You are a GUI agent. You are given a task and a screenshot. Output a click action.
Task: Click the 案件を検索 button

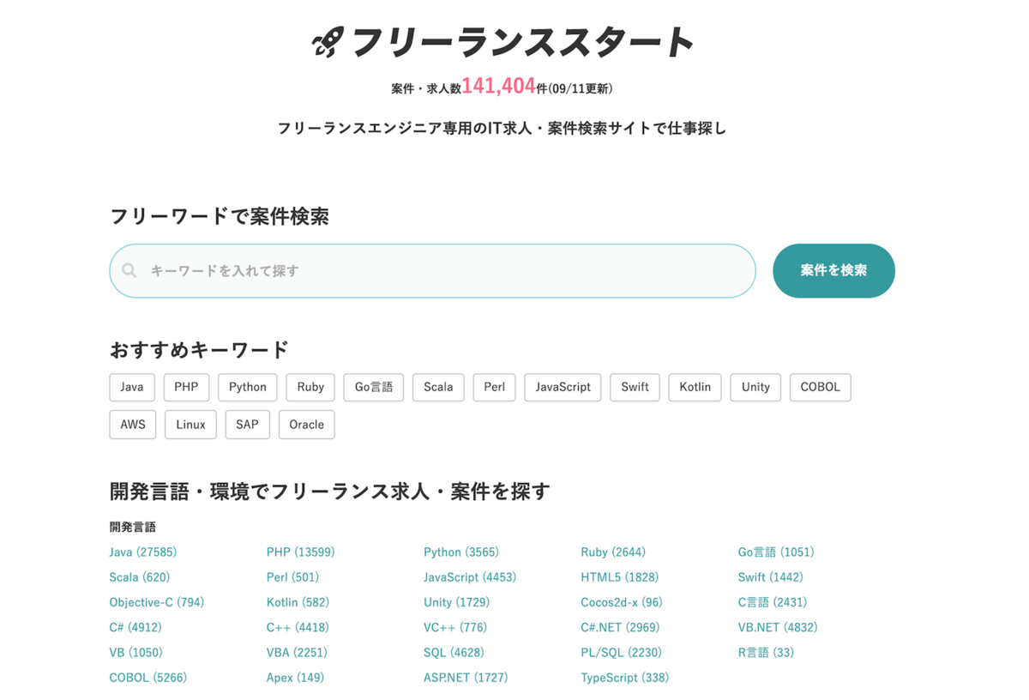pos(833,271)
